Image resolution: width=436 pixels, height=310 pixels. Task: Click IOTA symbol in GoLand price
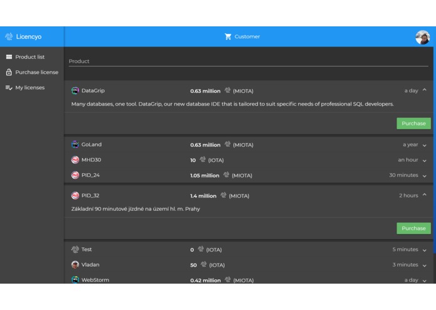[228, 144]
